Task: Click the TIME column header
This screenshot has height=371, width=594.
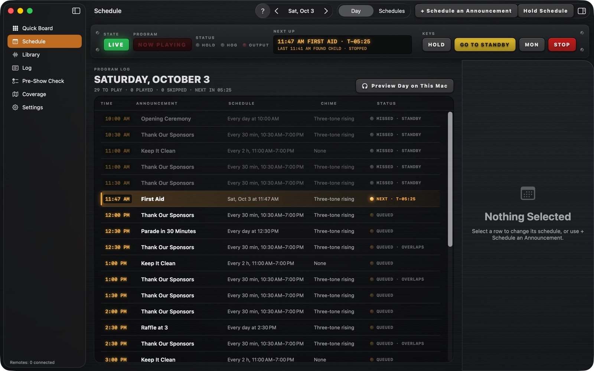Action: 107,104
